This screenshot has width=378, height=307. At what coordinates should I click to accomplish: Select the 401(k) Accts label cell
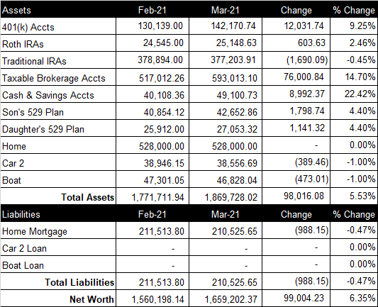pos(58,26)
